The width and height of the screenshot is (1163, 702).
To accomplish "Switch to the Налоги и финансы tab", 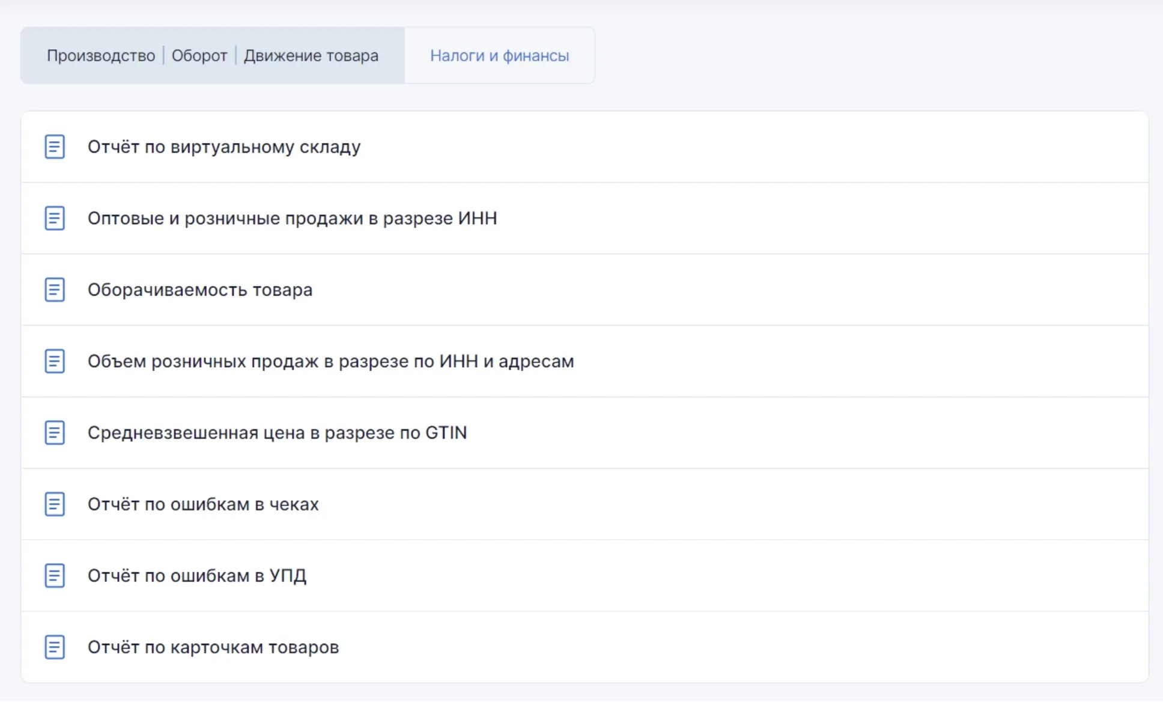I will point(499,56).
